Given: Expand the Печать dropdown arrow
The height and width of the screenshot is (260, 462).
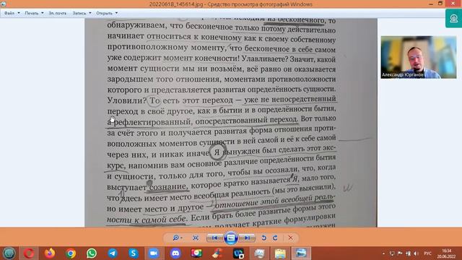Looking at the screenshot, I should coord(42,13).
